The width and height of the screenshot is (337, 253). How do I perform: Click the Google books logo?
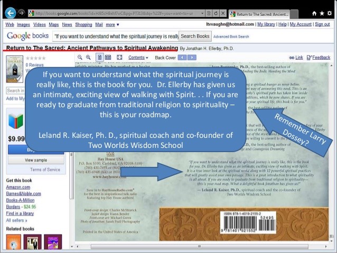point(27,36)
